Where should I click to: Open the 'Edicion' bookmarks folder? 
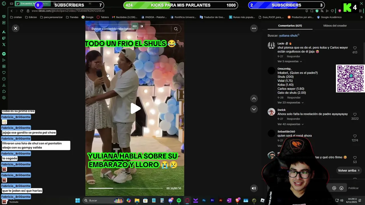click(x=31, y=17)
